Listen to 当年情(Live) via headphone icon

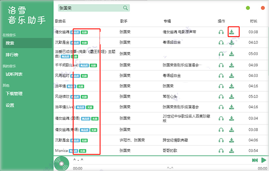tap(221, 107)
